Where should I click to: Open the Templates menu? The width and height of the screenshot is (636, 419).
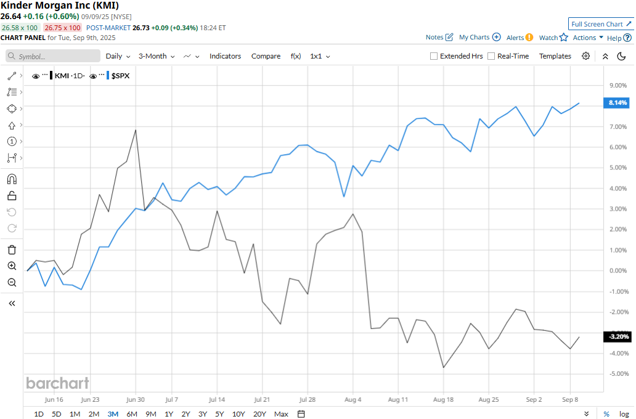click(x=555, y=56)
